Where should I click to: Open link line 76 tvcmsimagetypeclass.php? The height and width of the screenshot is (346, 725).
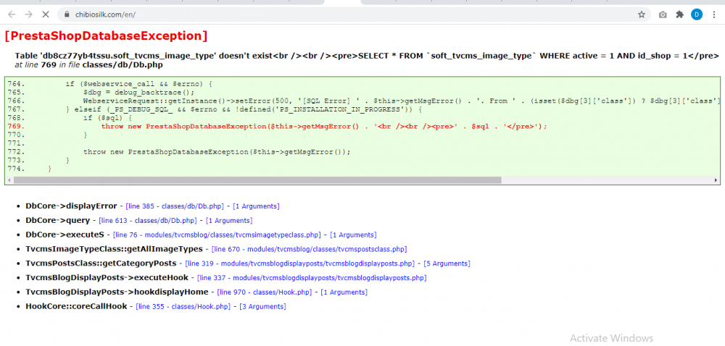(x=217, y=235)
